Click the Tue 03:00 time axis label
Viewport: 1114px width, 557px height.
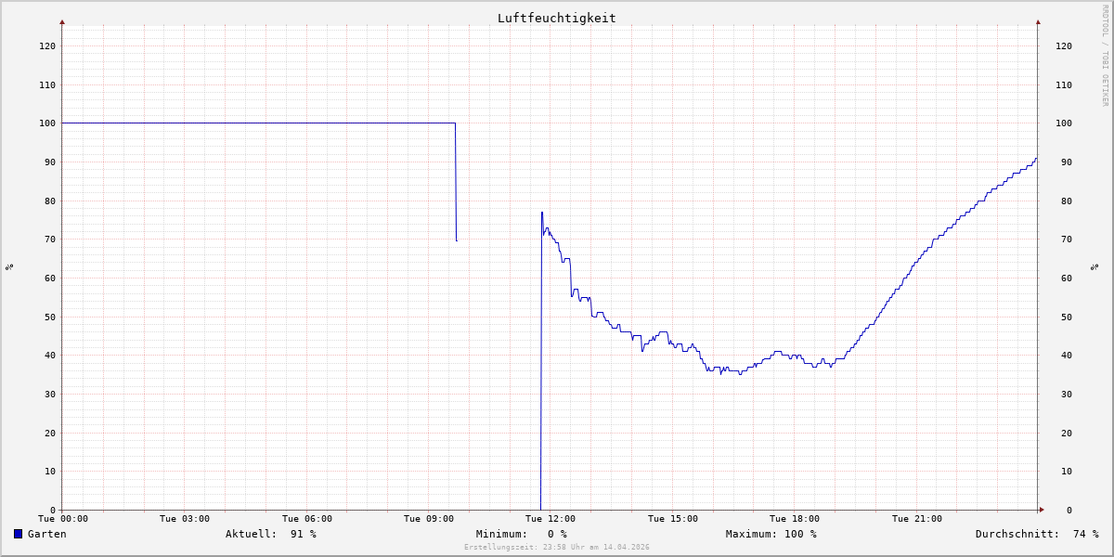point(185,519)
